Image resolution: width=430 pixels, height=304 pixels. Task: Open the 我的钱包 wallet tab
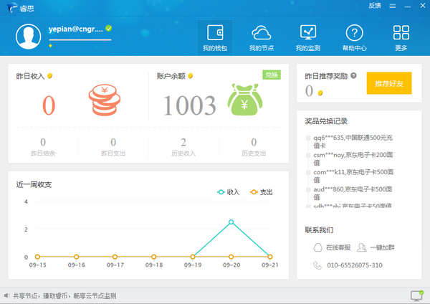[x=214, y=37]
